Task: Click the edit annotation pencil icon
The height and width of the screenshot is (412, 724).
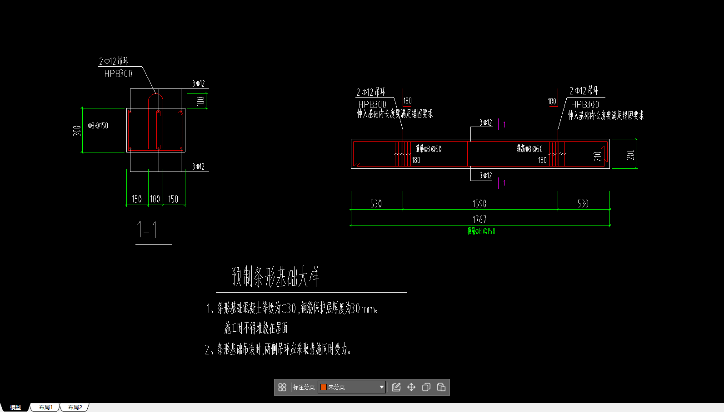Action: click(x=396, y=387)
